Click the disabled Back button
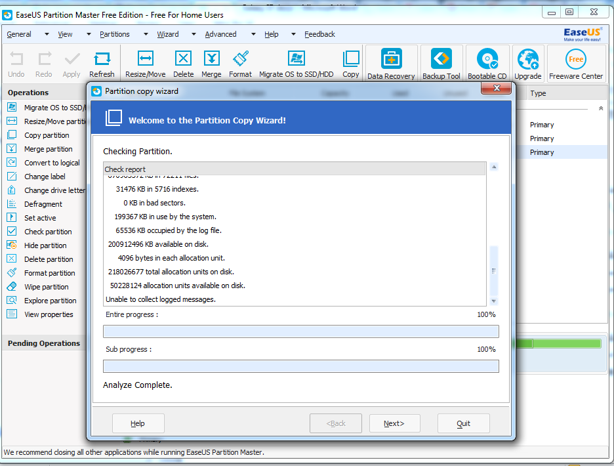This screenshot has height=466, width=614. (336, 423)
